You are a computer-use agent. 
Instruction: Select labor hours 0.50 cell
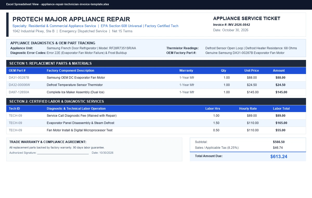tap(216, 130)
